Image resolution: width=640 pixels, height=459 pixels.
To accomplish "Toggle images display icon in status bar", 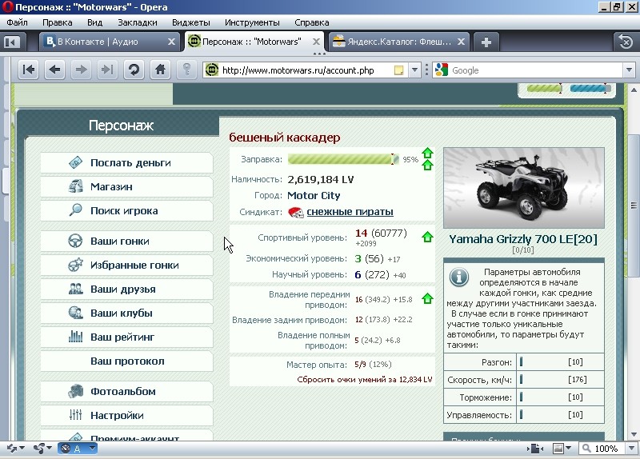I will tap(558, 449).
